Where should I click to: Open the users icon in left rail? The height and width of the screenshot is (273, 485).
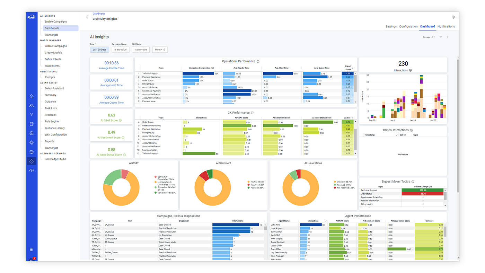point(32,106)
